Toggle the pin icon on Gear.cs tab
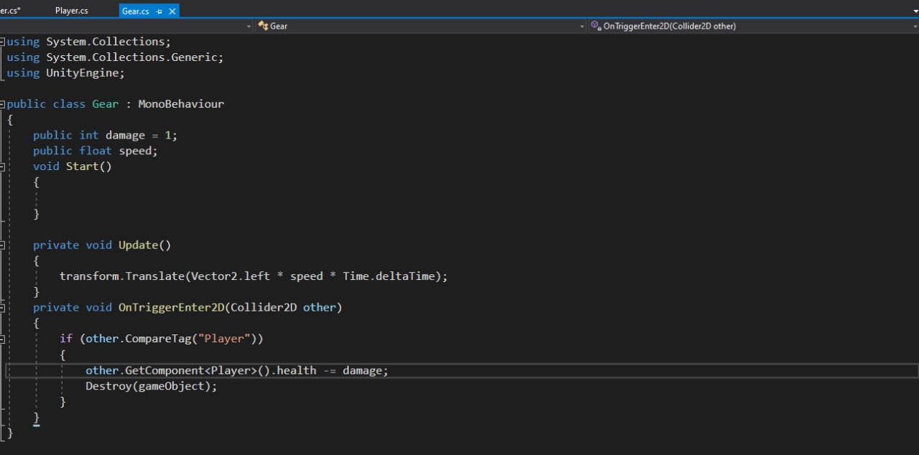The width and height of the screenshot is (919, 455). click(x=159, y=11)
